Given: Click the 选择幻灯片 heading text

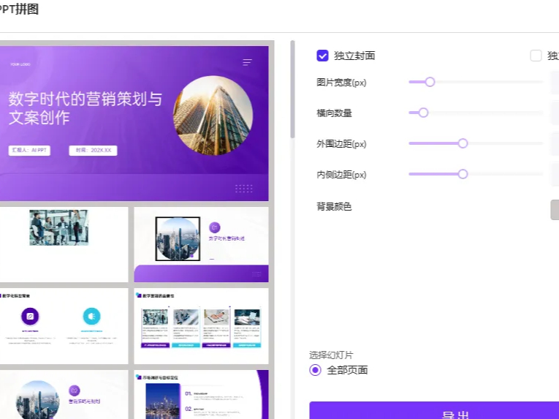Looking at the screenshot, I should point(331,355).
